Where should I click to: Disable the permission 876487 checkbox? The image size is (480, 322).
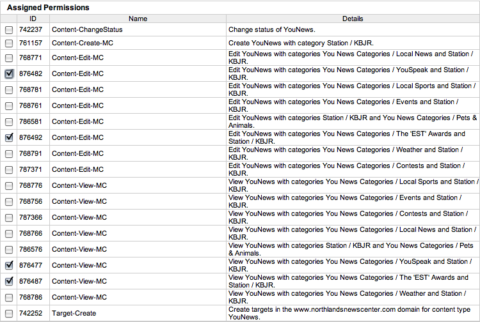pos(9,281)
